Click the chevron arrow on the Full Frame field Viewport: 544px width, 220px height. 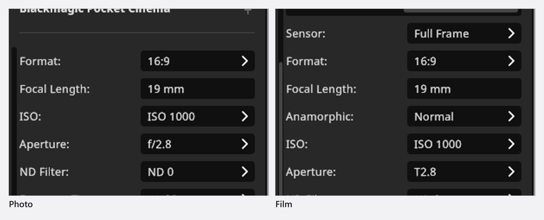click(511, 34)
